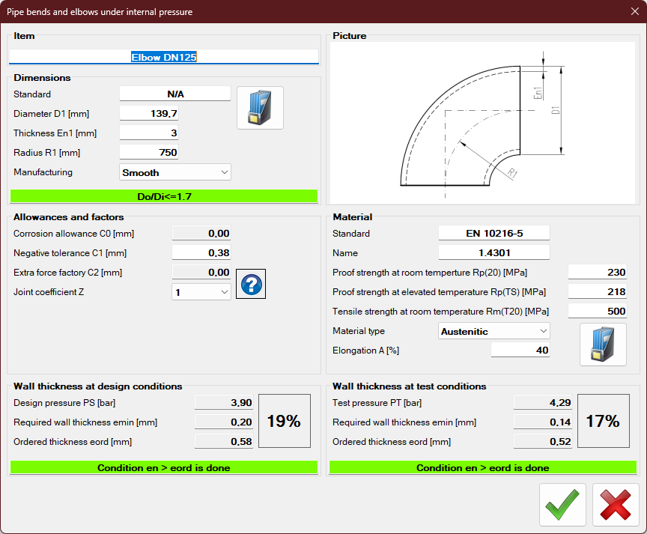Confirm with the green checkmark button

(x=562, y=505)
